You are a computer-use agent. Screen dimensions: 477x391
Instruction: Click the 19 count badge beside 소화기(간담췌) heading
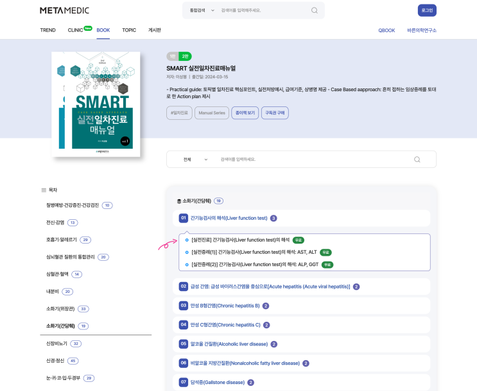pyautogui.click(x=218, y=201)
